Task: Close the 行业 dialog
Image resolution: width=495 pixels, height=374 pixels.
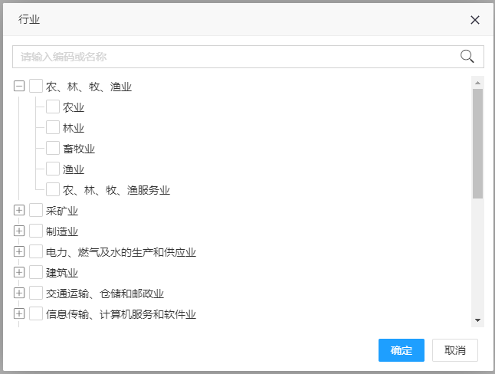Action: coord(475,20)
